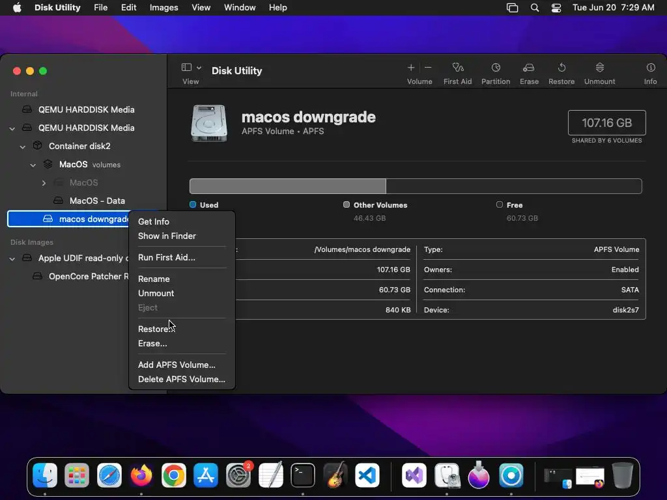The width and height of the screenshot is (667, 500).
Task: Choose Add APFS Volume... menu item
Action: [177, 365]
